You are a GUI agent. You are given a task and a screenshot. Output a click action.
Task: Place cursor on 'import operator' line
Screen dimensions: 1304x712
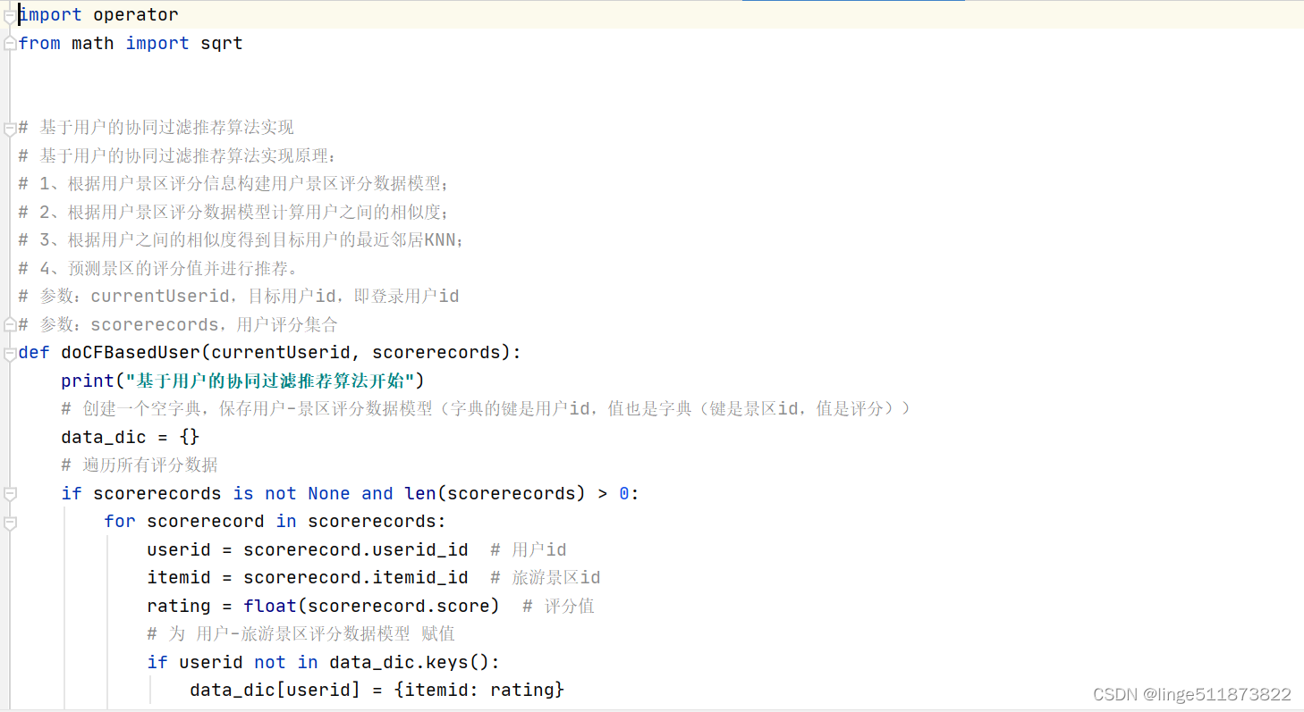tap(98, 15)
